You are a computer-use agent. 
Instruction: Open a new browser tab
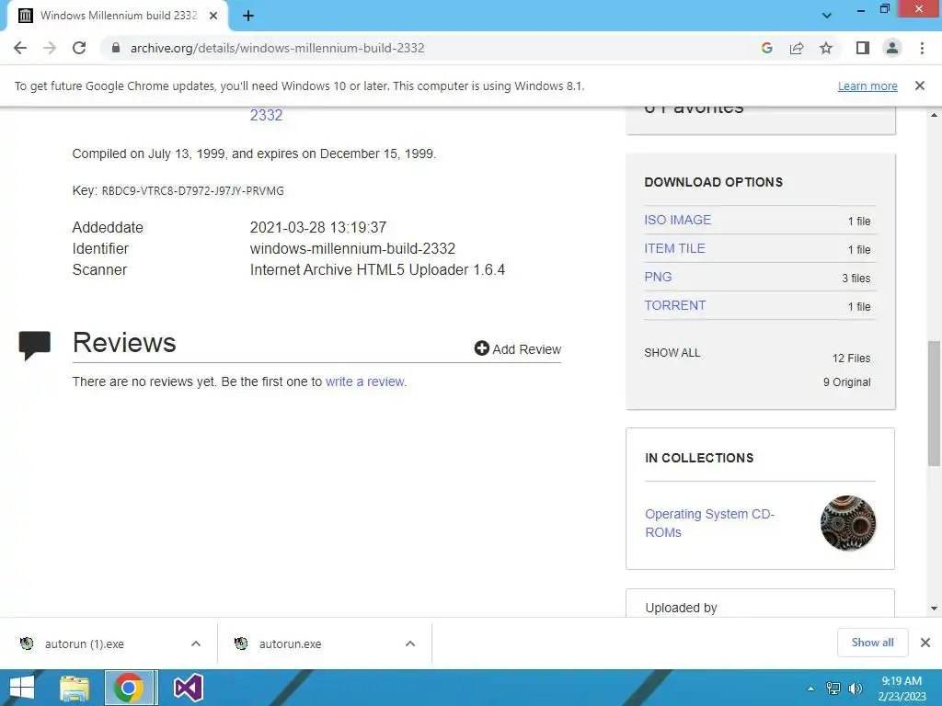coord(248,17)
